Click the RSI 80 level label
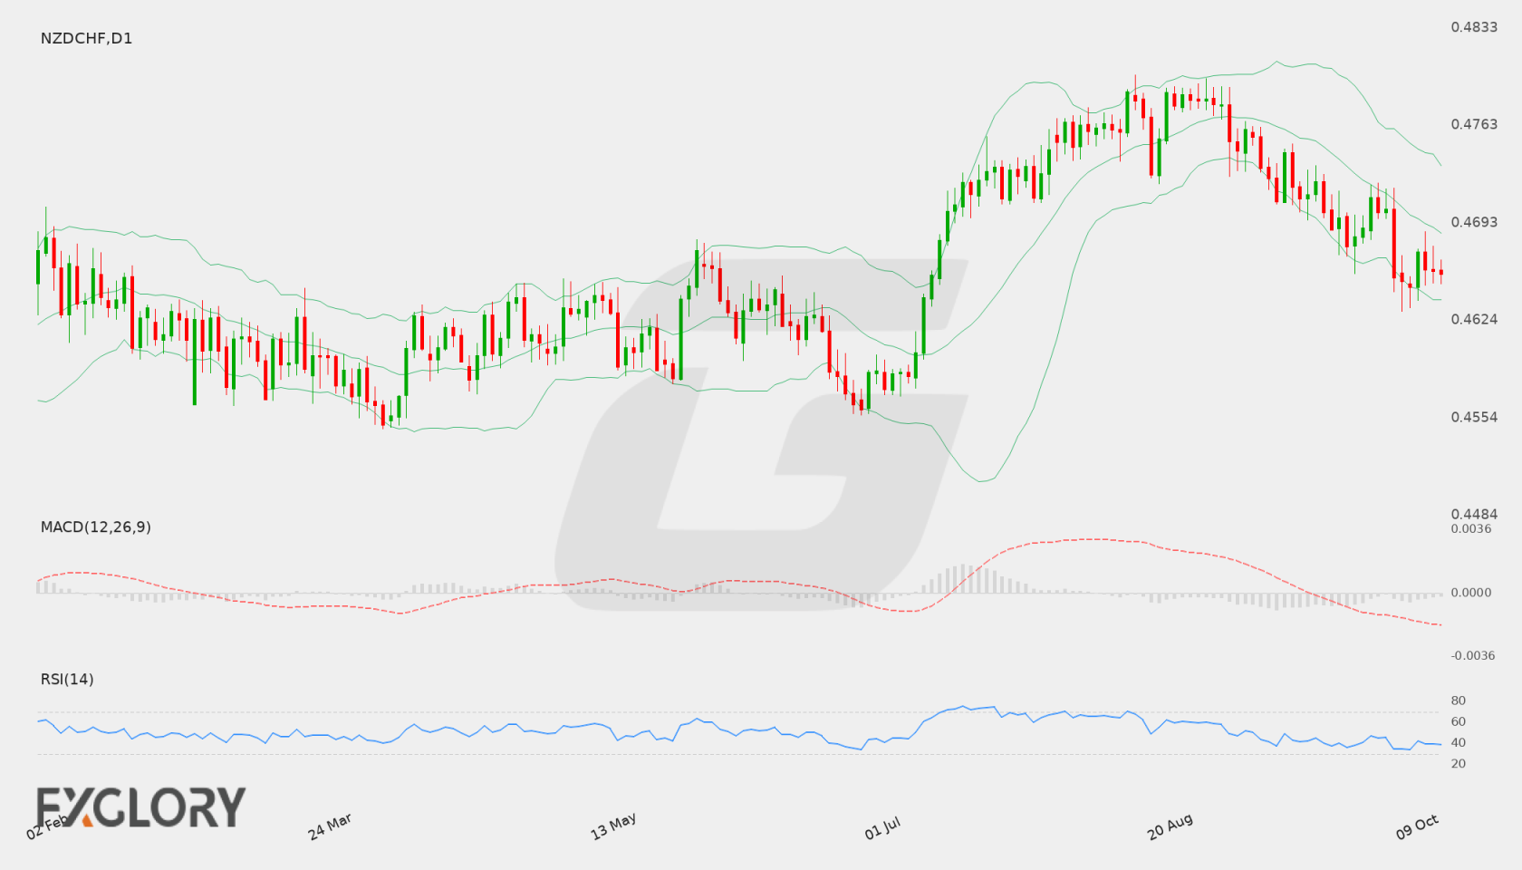This screenshot has width=1522, height=870. click(1459, 701)
